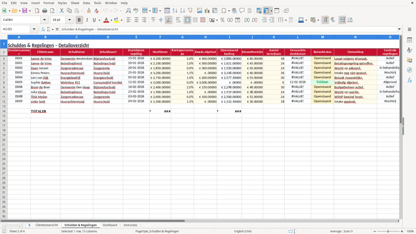The width and height of the screenshot is (416, 234).
Task: Click the zoom in plus button
Action: click(x=402, y=231)
